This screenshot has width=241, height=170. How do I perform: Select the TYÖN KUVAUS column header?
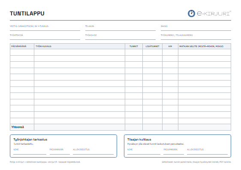79,46
